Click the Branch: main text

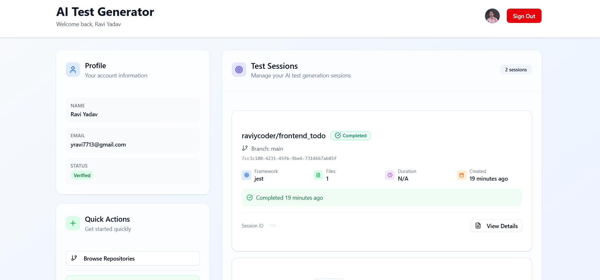click(x=267, y=149)
